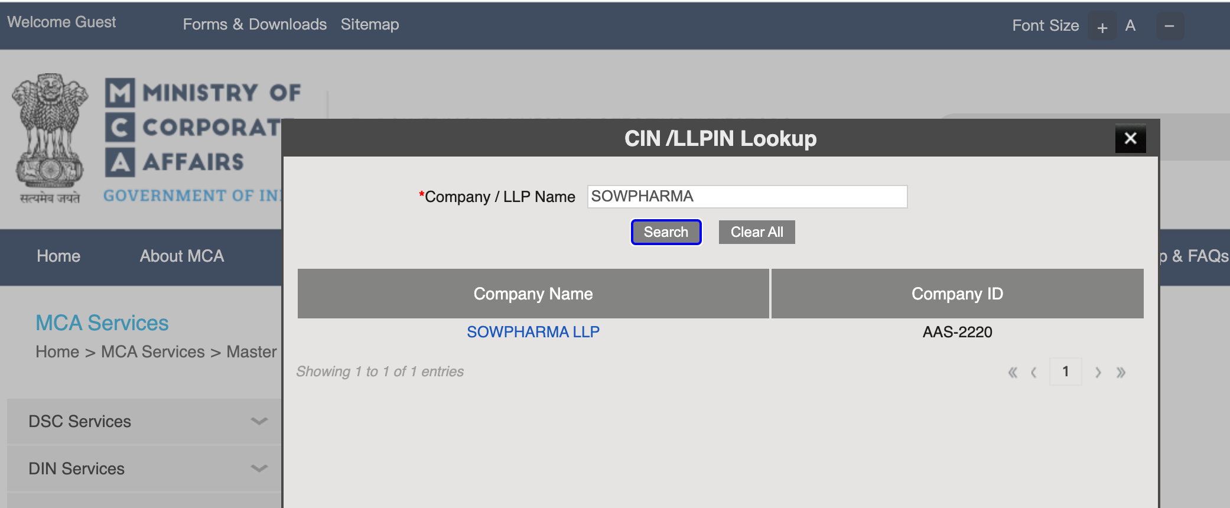Open the SOWPHARMA LLP result link

pyautogui.click(x=533, y=332)
